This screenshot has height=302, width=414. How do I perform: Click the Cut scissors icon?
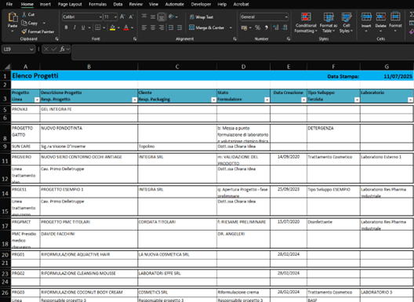(24, 14)
